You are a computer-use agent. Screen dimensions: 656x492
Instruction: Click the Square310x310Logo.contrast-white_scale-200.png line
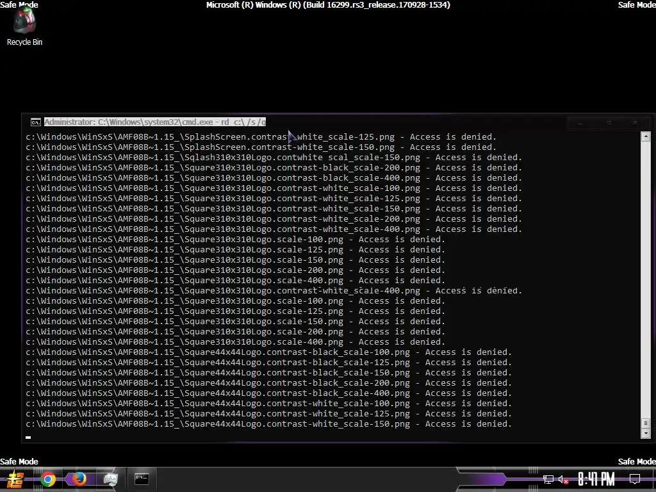pos(274,219)
